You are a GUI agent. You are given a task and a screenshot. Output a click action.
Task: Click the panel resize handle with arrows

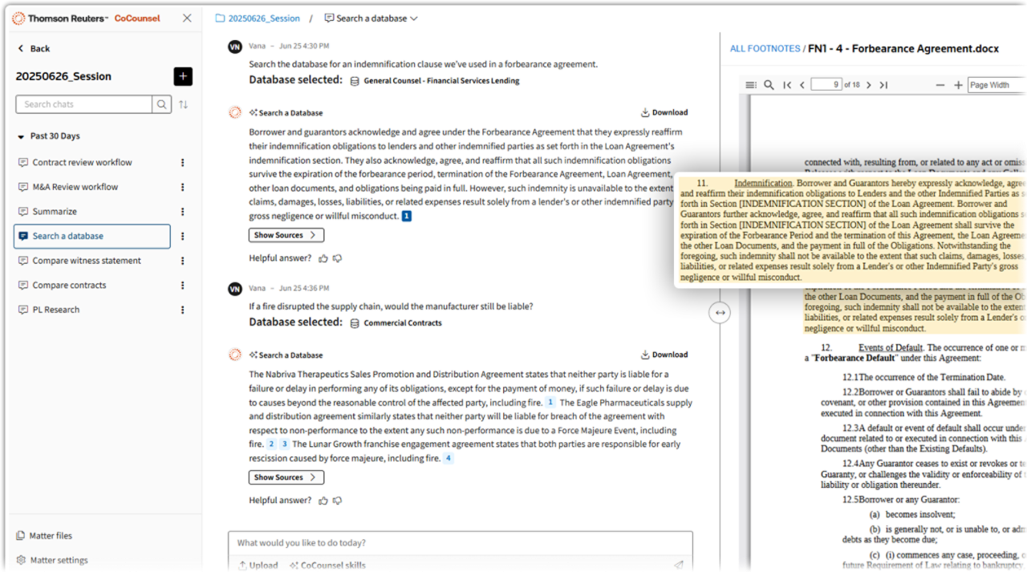[720, 313]
